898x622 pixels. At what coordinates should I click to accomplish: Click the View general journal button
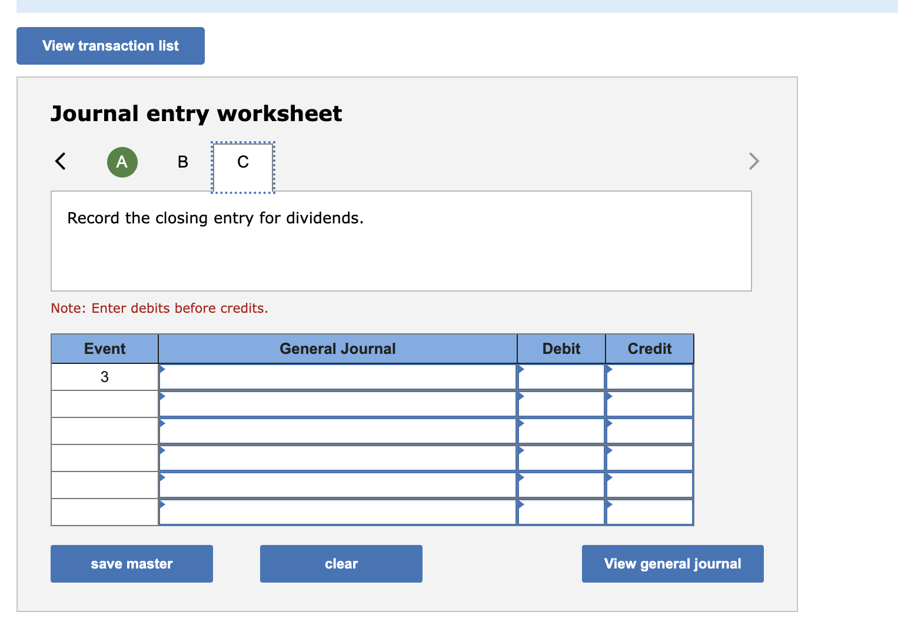(672, 563)
